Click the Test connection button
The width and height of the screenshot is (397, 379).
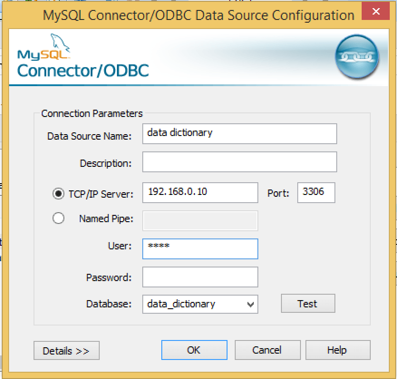click(x=308, y=304)
